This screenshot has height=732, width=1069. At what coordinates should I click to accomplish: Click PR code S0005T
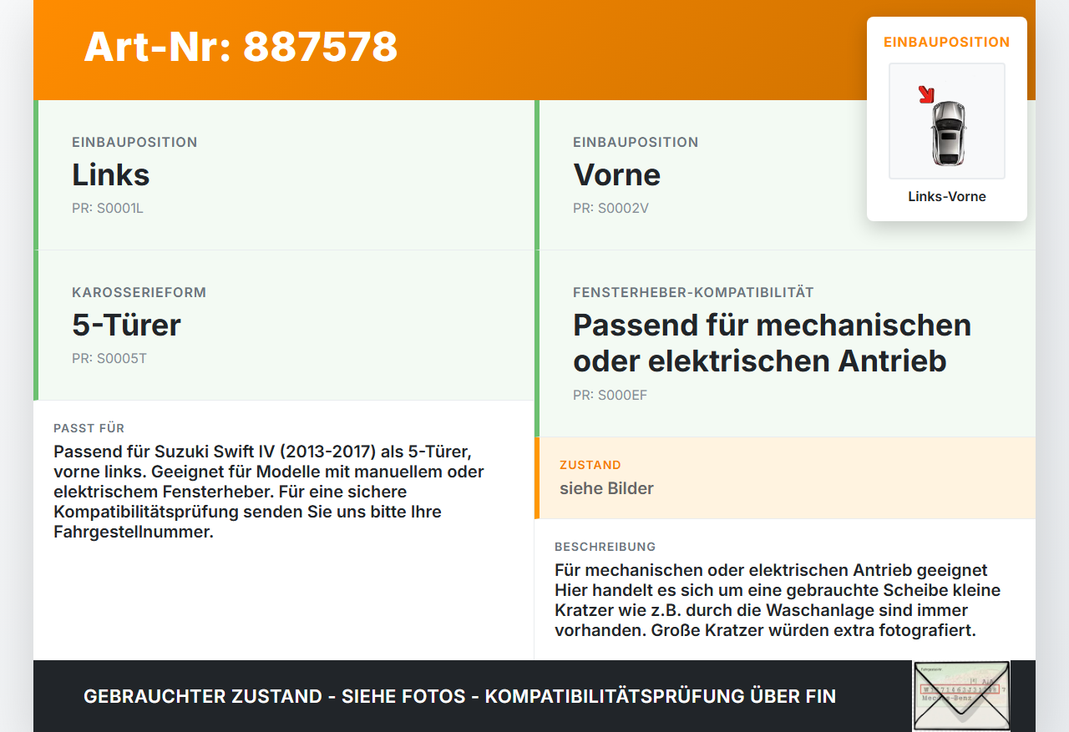(109, 359)
